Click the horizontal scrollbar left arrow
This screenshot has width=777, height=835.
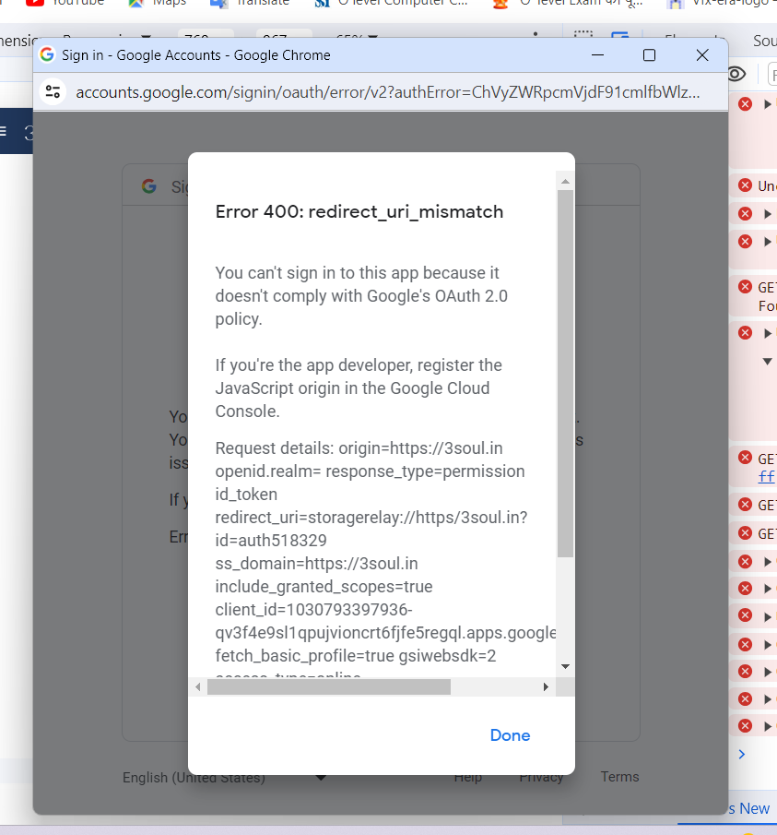(199, 687)
